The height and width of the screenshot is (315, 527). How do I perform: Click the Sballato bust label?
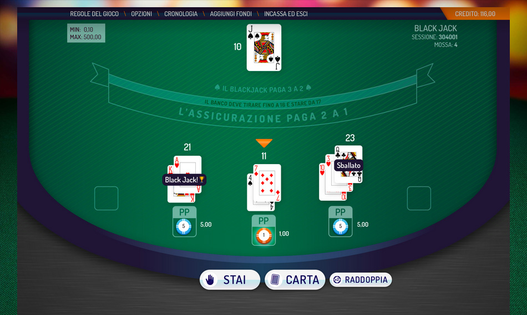tap(348, 165)
